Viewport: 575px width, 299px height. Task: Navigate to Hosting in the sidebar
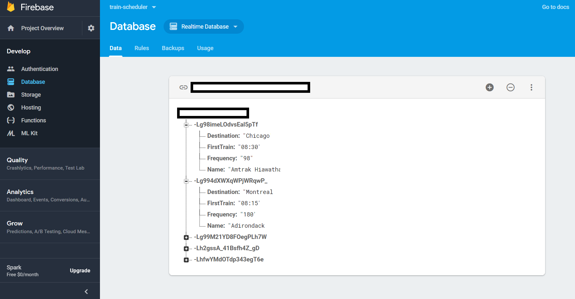[11, 107]
